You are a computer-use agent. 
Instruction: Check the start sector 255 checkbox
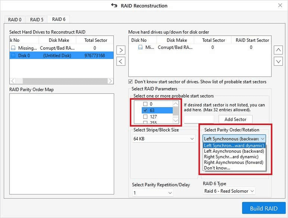coord(145,122)
